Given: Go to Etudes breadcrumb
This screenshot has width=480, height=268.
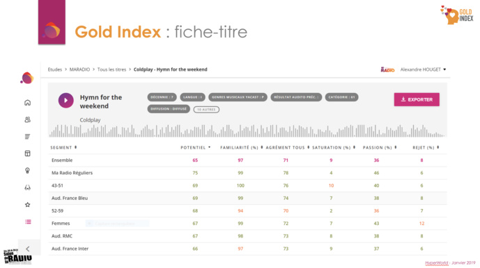Looking at the screenshot, I should 55,69.
